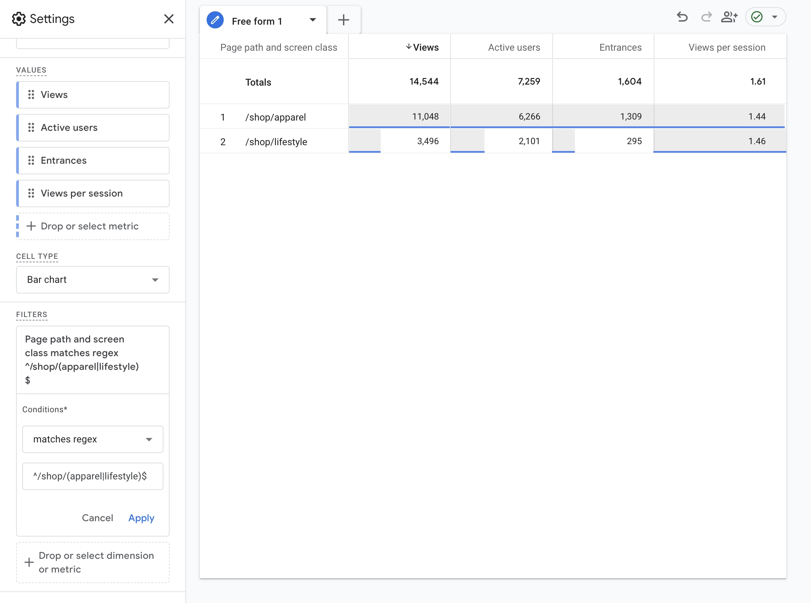The image size is (811, 603).
Task: Open the matches regex condition dropdown
Action: [x=93, y=439]
